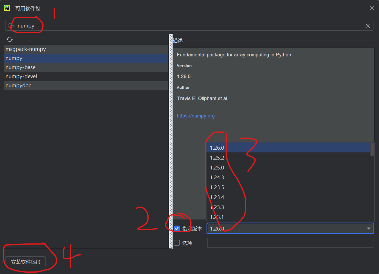Open the search history dropdown arrow
The width and height of the screenshot is (379, 274).
coord(14,26)
